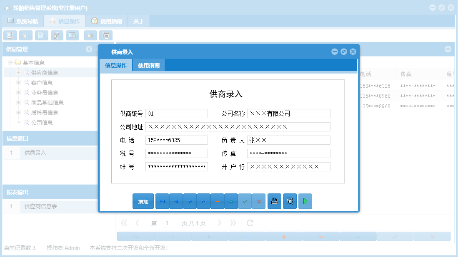Click the 供商编号 input field
The height and width of the screenshot is (257, 458).
point(176,114)
